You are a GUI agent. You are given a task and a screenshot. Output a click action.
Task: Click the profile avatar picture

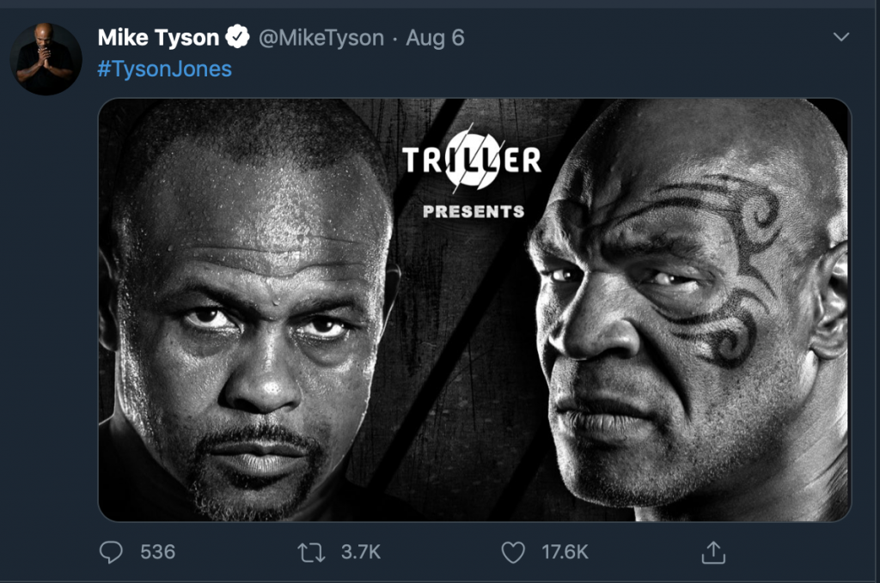point(46,59)
